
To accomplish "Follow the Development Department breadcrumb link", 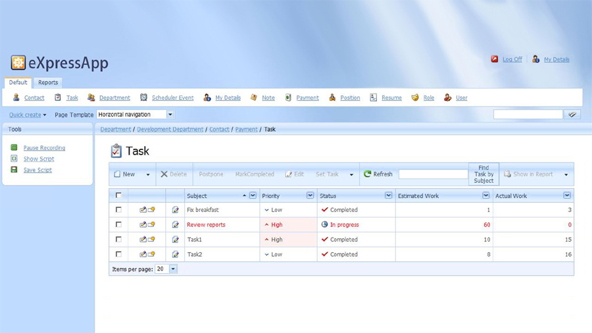I will (170, 130).
